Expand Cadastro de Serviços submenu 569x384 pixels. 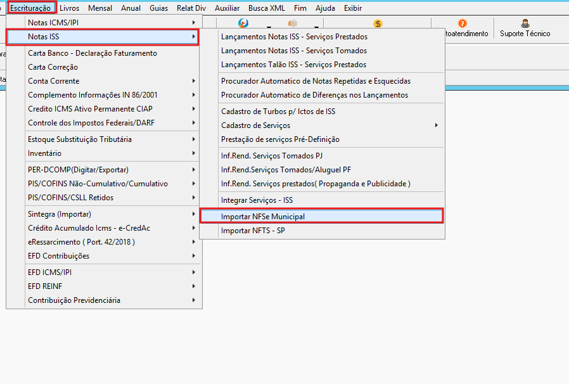(323, 125)
